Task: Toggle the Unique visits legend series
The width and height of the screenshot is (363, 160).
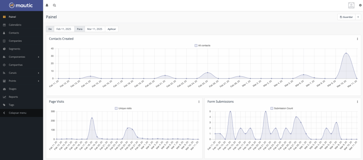Action: [x=123, y=108]
